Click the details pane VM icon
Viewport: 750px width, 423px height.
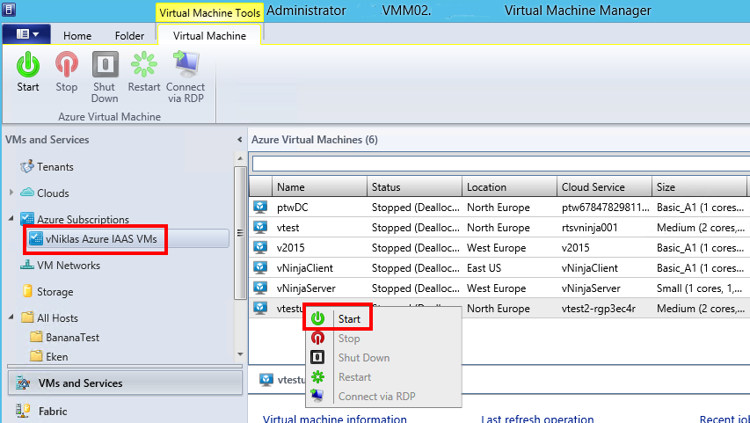(266, 379)
